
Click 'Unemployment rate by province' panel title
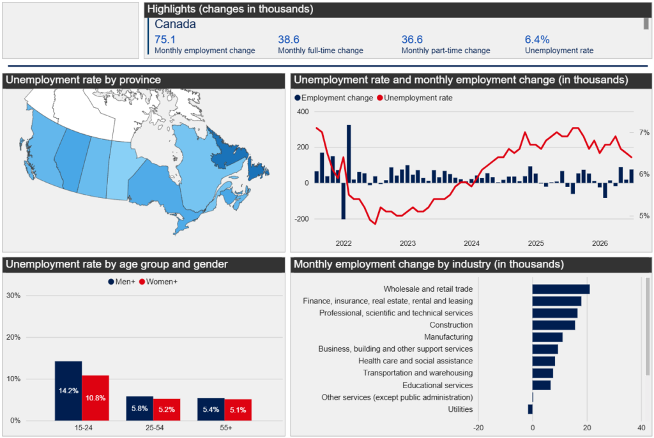[84, 80]
